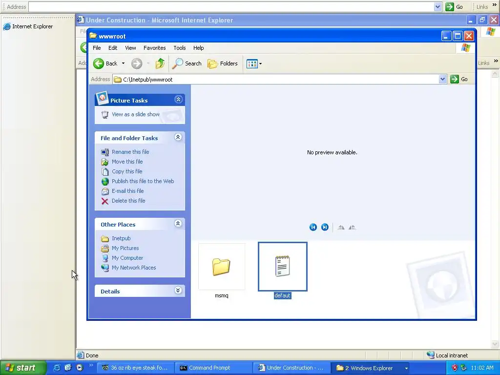Click the default file name label
Image resolution: width=500 pixels, height=375 pixels.
tap(282, 295)
